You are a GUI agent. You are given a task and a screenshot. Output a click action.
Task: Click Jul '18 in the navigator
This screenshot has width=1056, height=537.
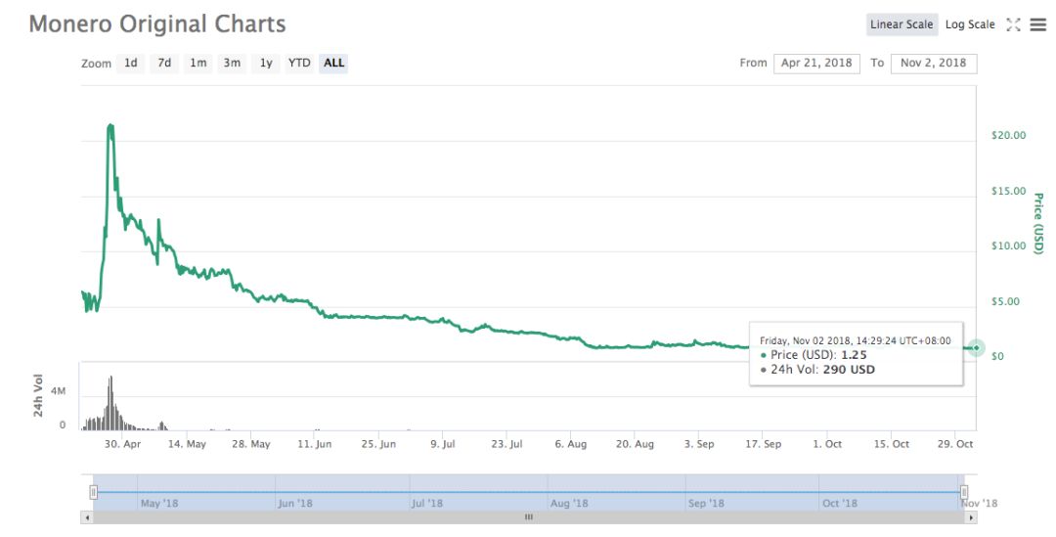427,504
